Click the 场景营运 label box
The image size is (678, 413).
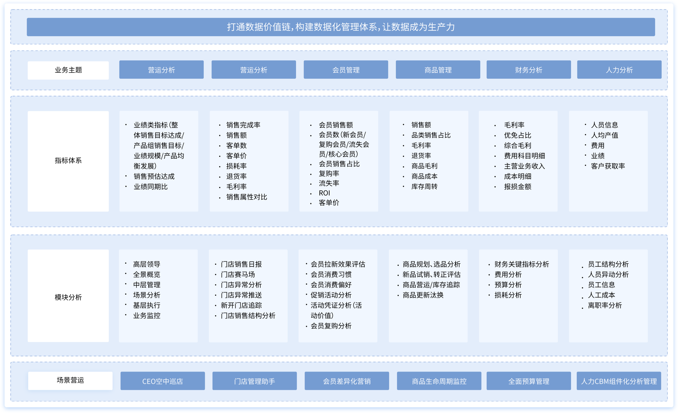pos(70,380)
